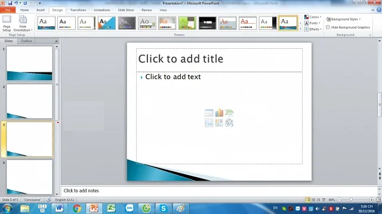Switch to the Transitions tab
The width and height of the screenshot is (382, 214).
[x=78, y=10]
